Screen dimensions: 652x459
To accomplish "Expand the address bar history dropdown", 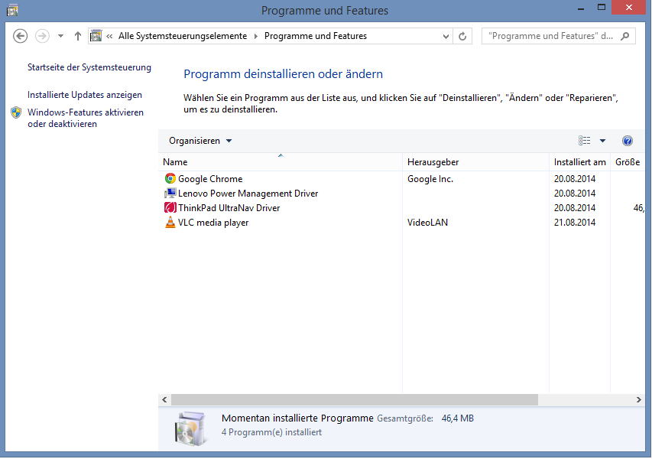I will (x=446, y=36).
